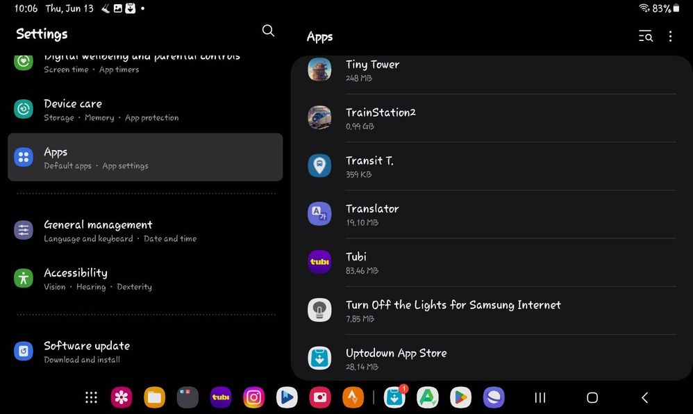693x414 pixels.
Task: Tap the filter and search apps icon
Action: (x=645, y=36)
